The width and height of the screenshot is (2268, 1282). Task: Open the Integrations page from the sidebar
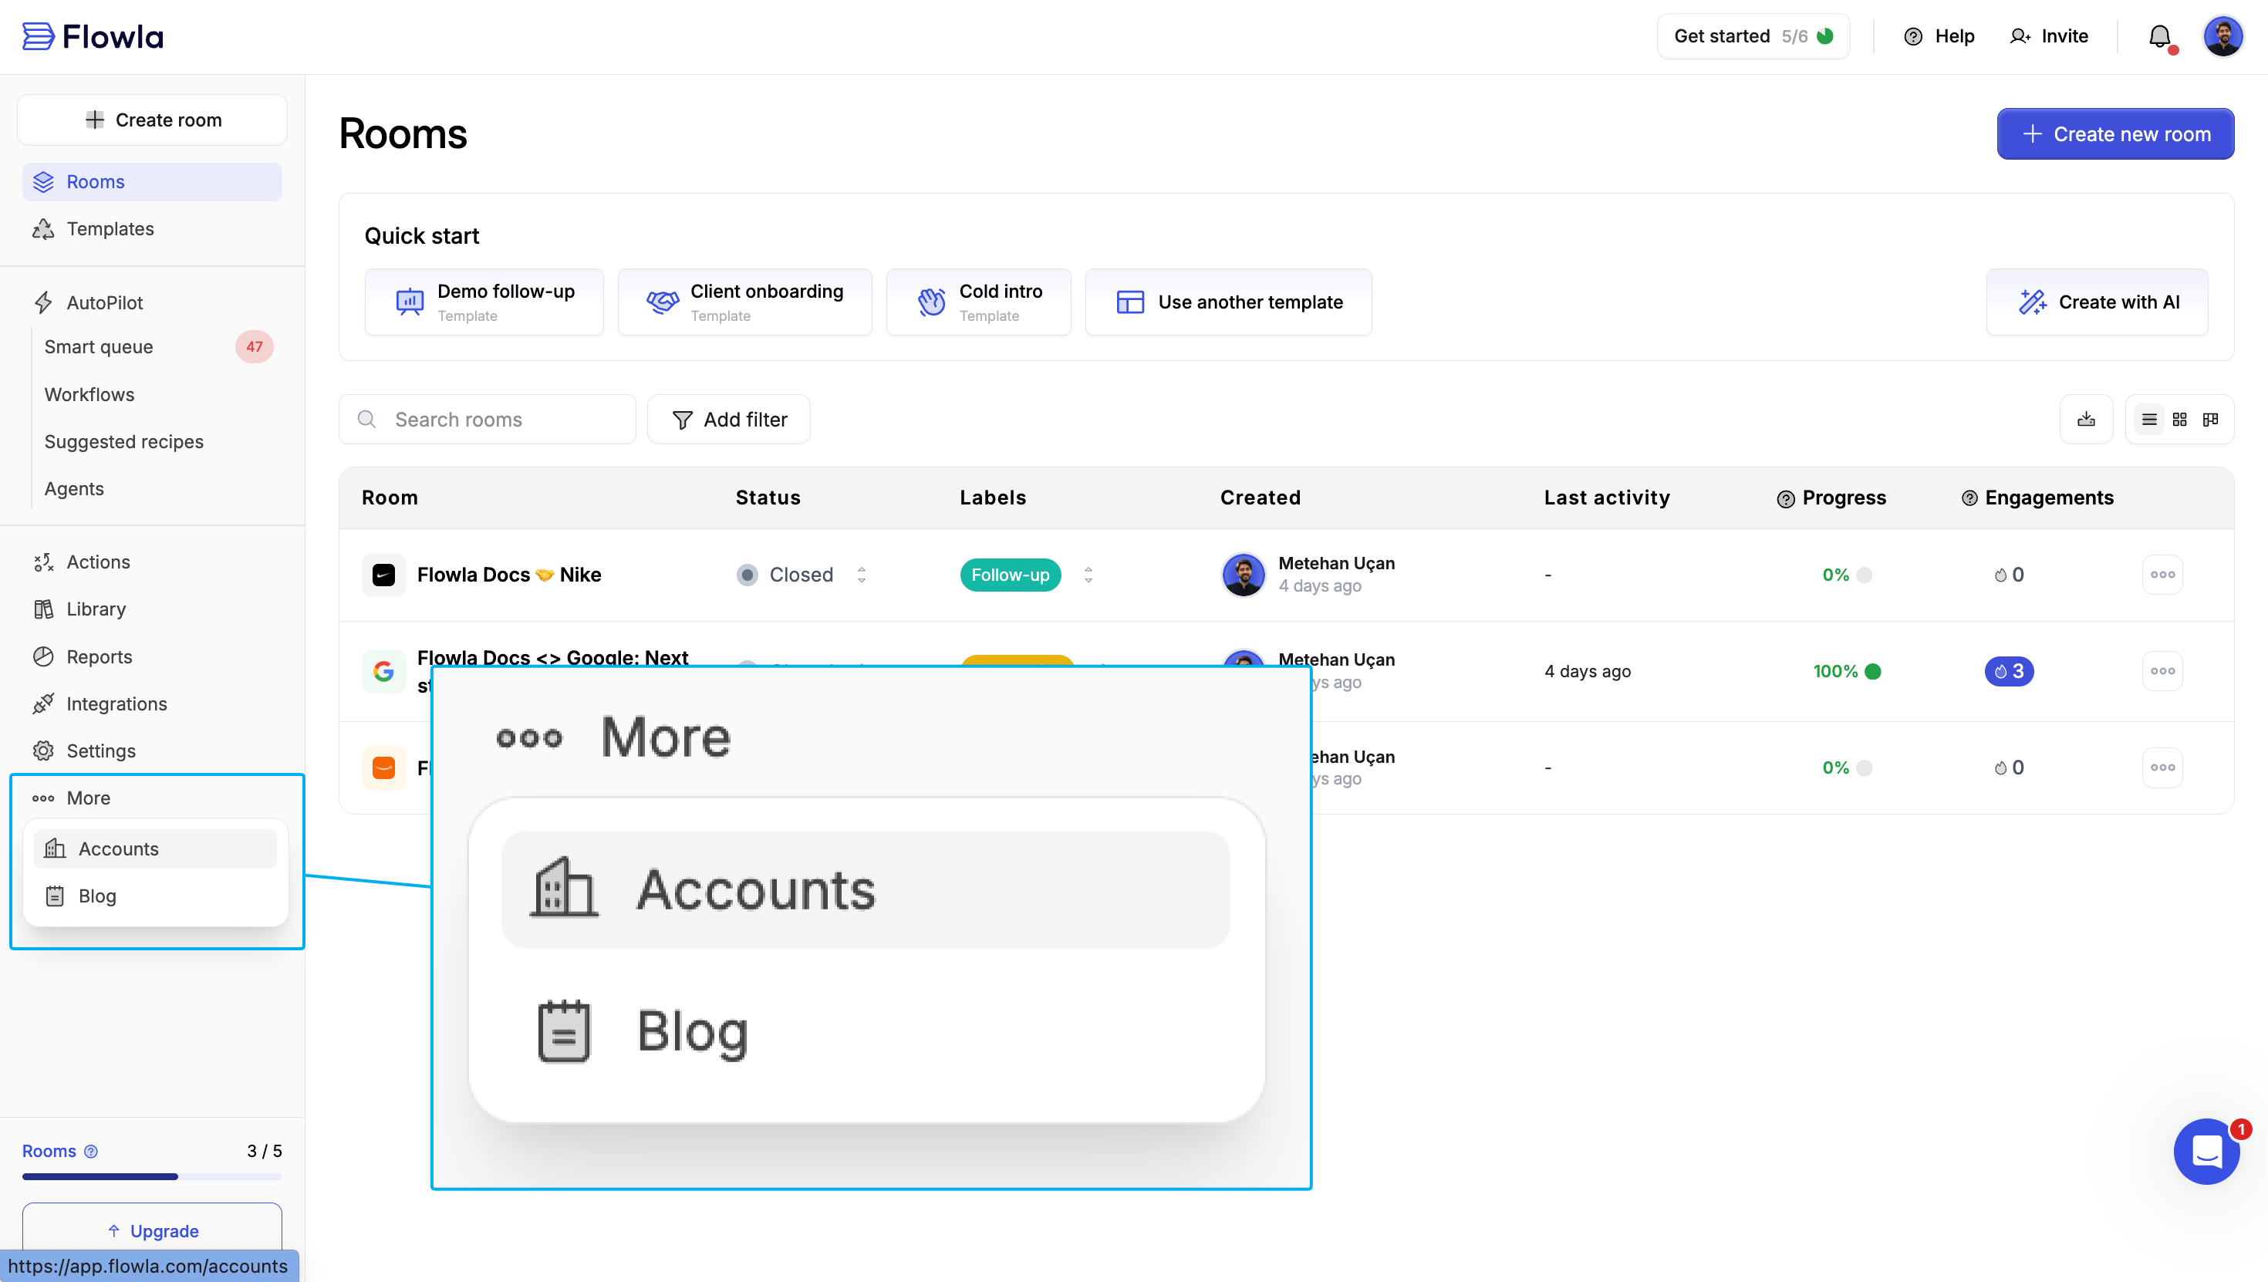[116, 703]
